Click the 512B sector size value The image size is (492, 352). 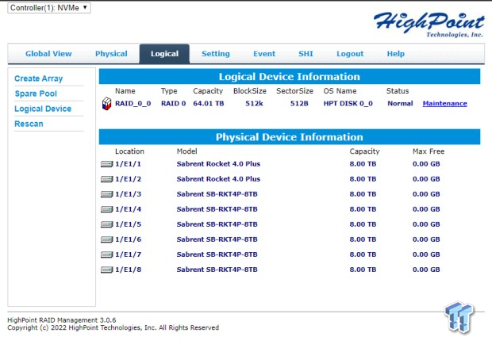pos(299,103)
